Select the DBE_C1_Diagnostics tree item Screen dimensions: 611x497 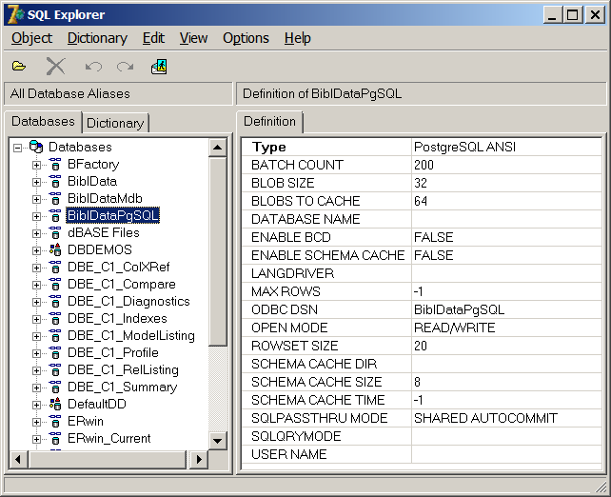point(128,301)
